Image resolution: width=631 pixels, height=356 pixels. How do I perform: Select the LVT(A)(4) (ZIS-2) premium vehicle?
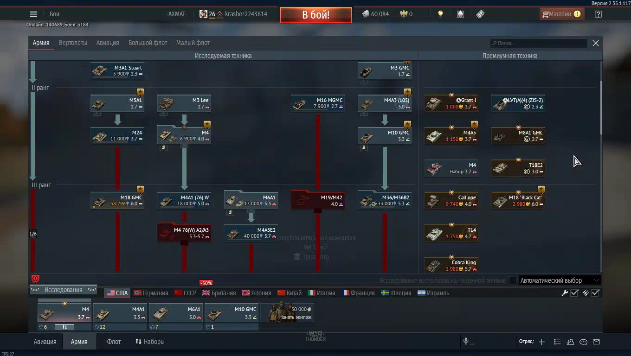point(518,103)
